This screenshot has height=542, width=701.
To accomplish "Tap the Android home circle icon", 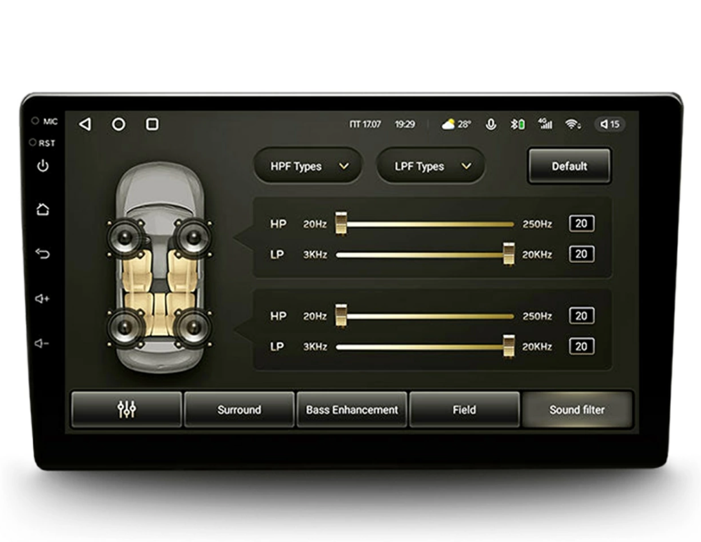I will [x=119, y=124].
